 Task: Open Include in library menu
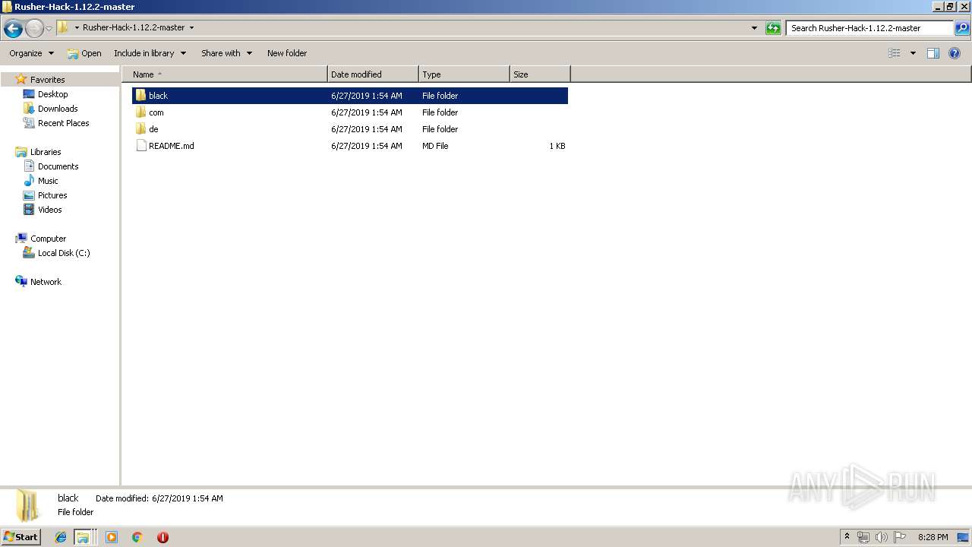[150, 53]
